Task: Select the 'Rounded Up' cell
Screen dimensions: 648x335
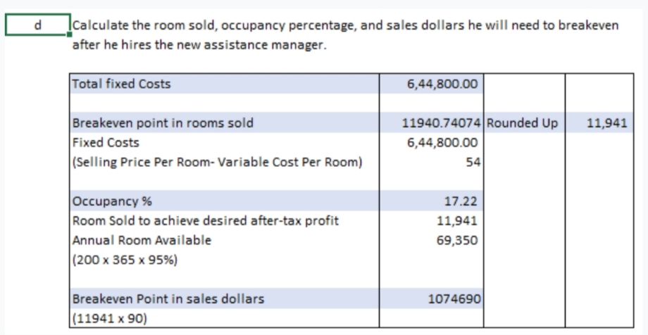Action: [x=522, y=123]
